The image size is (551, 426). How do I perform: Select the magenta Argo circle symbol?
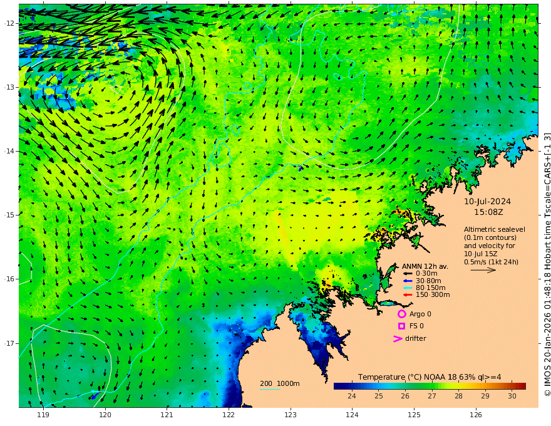401,314
